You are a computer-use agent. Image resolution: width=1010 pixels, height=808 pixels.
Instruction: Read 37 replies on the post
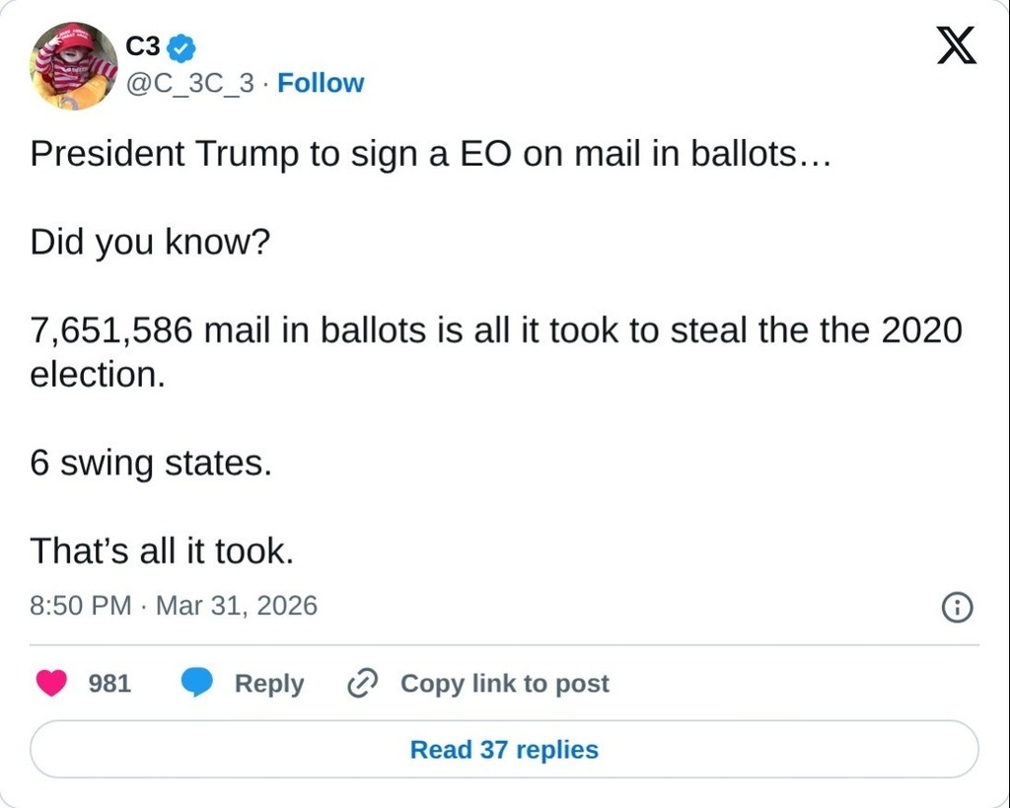[x=504, y=750]
